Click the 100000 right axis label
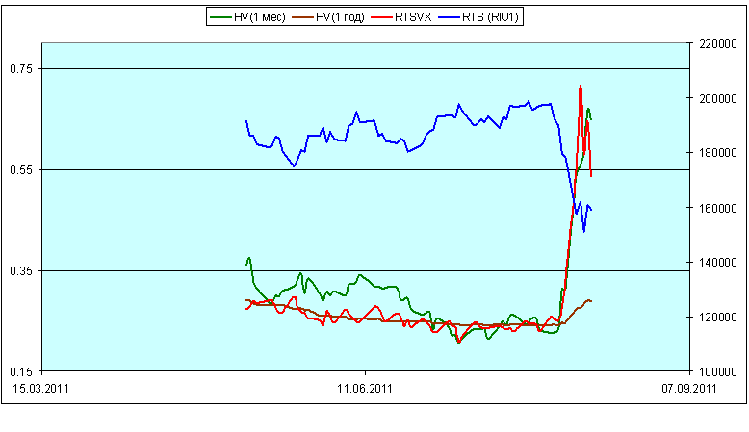Viewport: 749px width, 432px height. tap(718, 371)
